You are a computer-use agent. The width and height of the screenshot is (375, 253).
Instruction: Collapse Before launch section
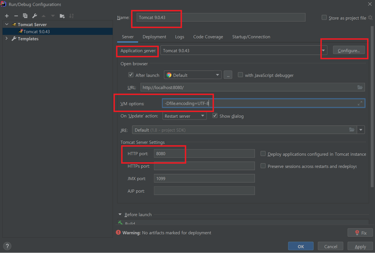pyautogui.click(x=120, y=214)
